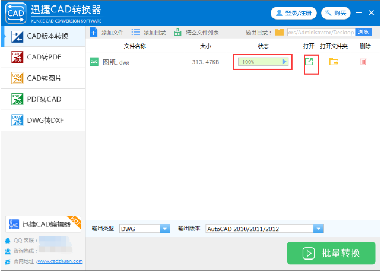Click the CAD转图片 orange icon
Screen dimensions: 384x272
coord(17,78)
